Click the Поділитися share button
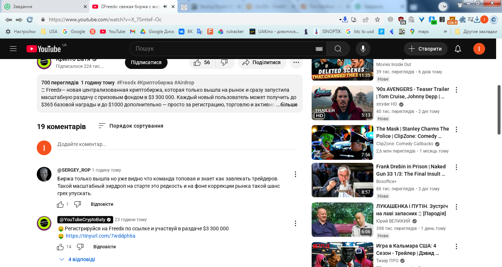 pos(262,63)
